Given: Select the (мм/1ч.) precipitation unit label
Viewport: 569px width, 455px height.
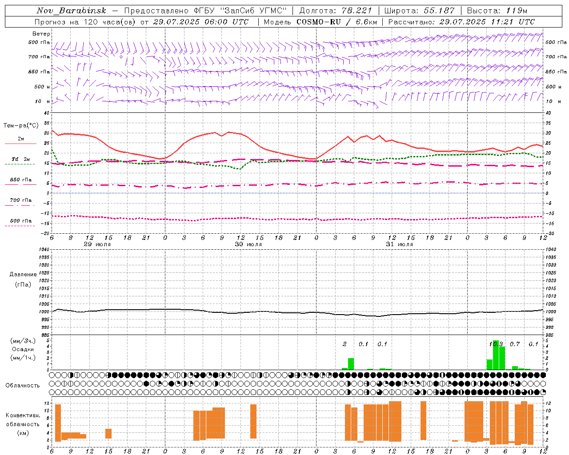Looking at the screenshot, I should tap(23, 358).
